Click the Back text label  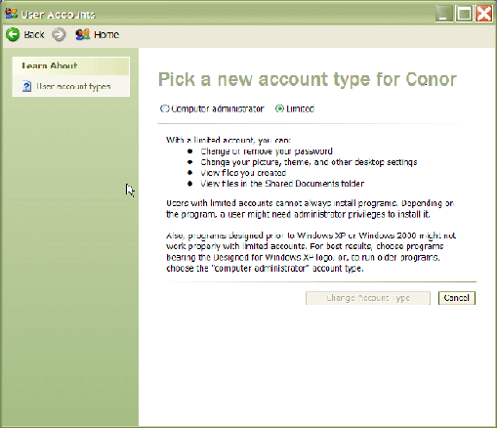coord(34,34)
